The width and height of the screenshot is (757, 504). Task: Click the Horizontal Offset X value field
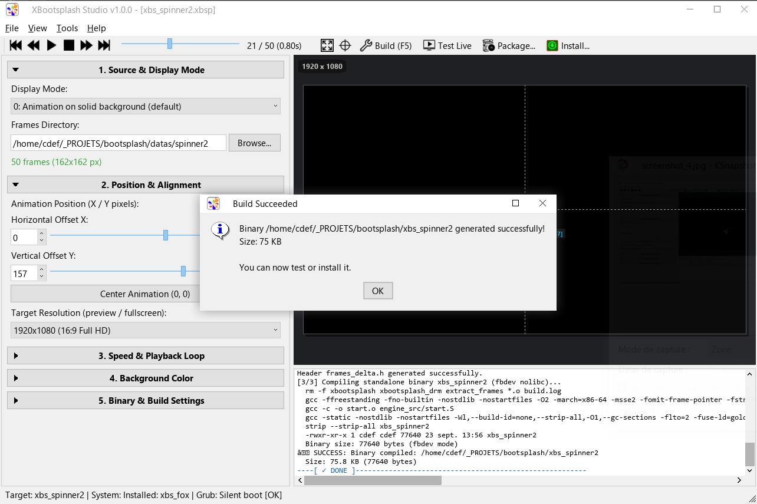24,237
